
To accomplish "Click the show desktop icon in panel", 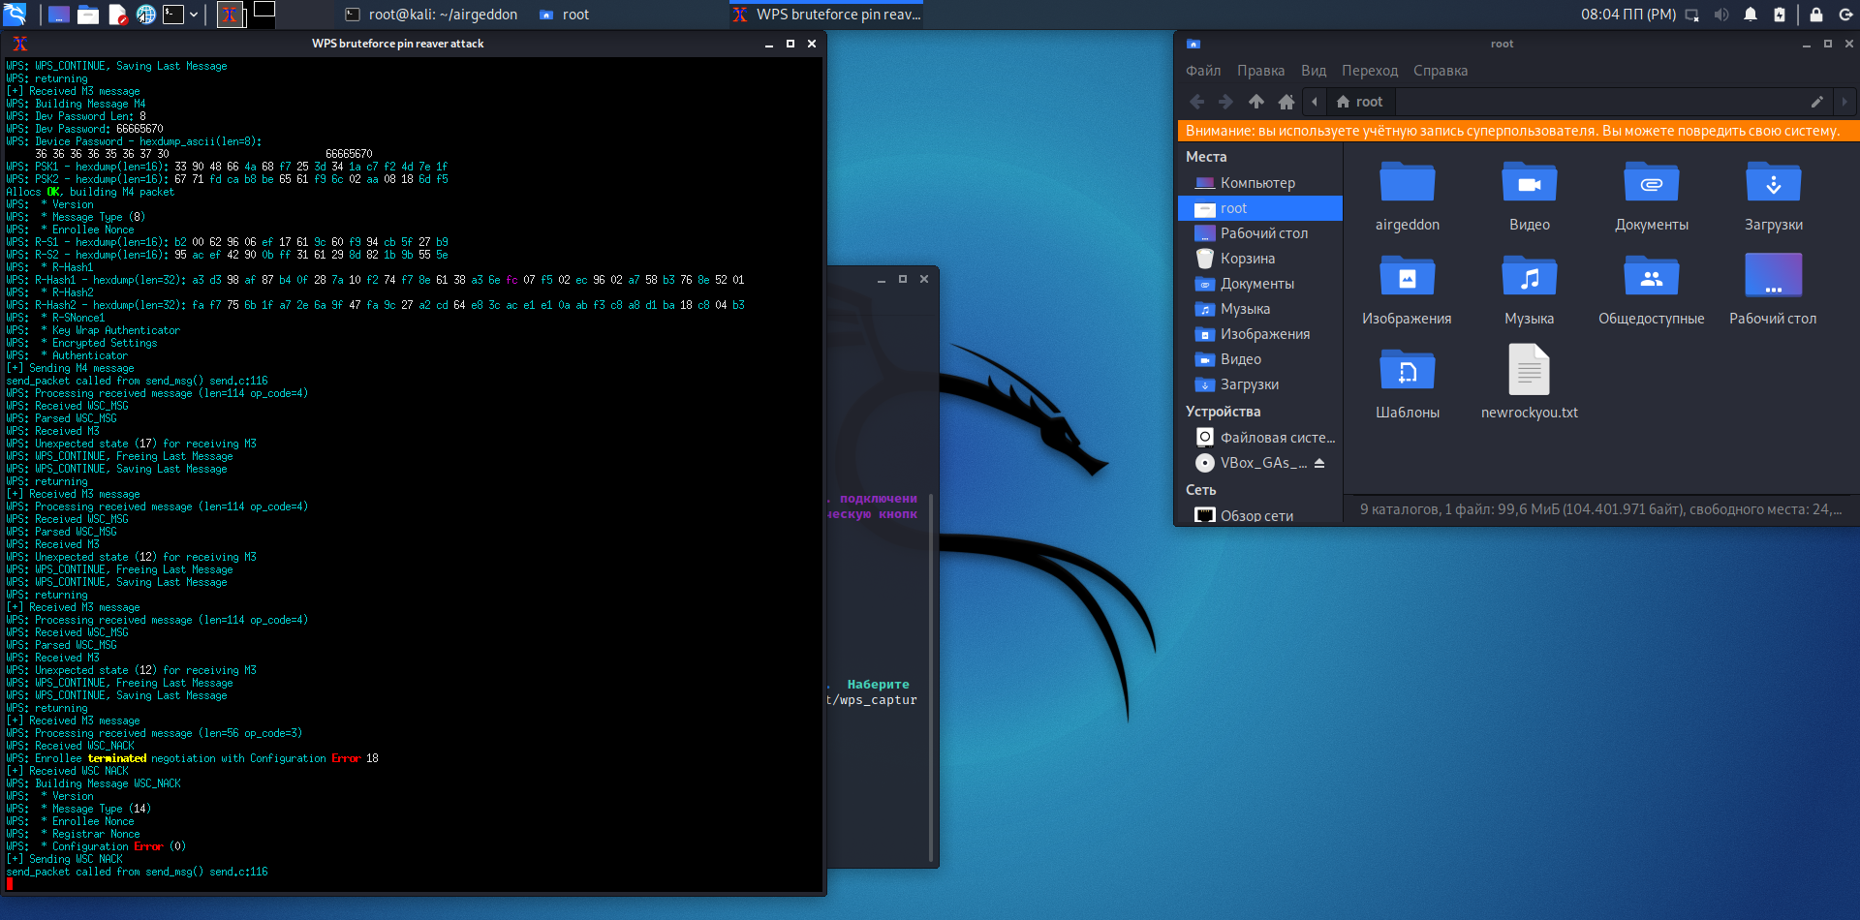I will click(58, 15).
